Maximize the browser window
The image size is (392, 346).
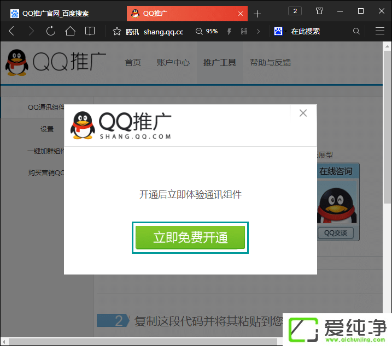pos(361,11)
